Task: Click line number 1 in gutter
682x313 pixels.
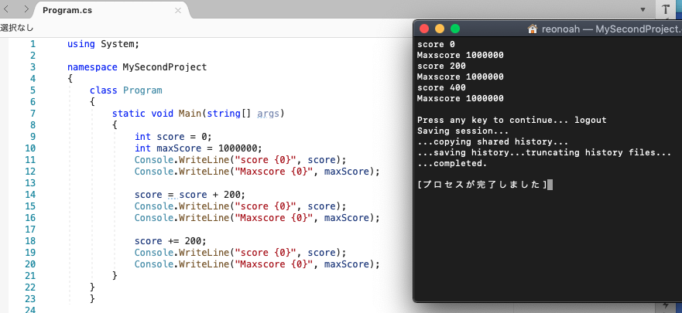Action: point(33,44)
